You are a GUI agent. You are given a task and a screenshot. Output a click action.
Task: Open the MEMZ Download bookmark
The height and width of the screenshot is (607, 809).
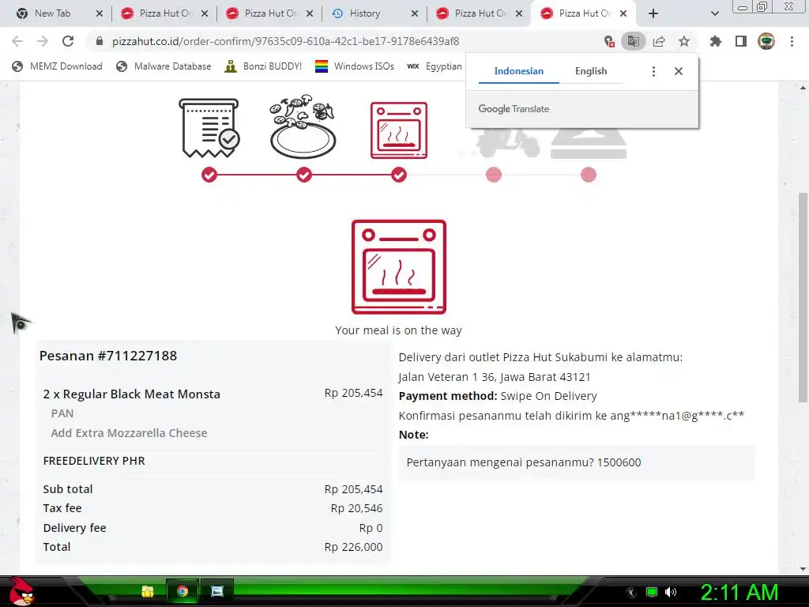click(57, 66)
